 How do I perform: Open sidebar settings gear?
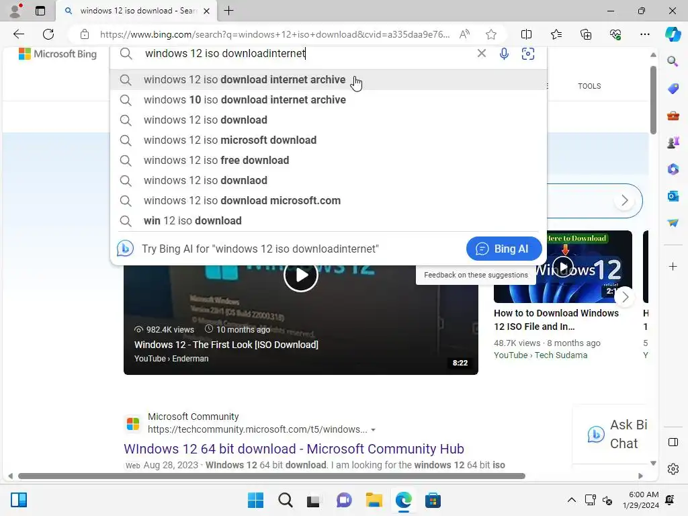coord(673,469)
